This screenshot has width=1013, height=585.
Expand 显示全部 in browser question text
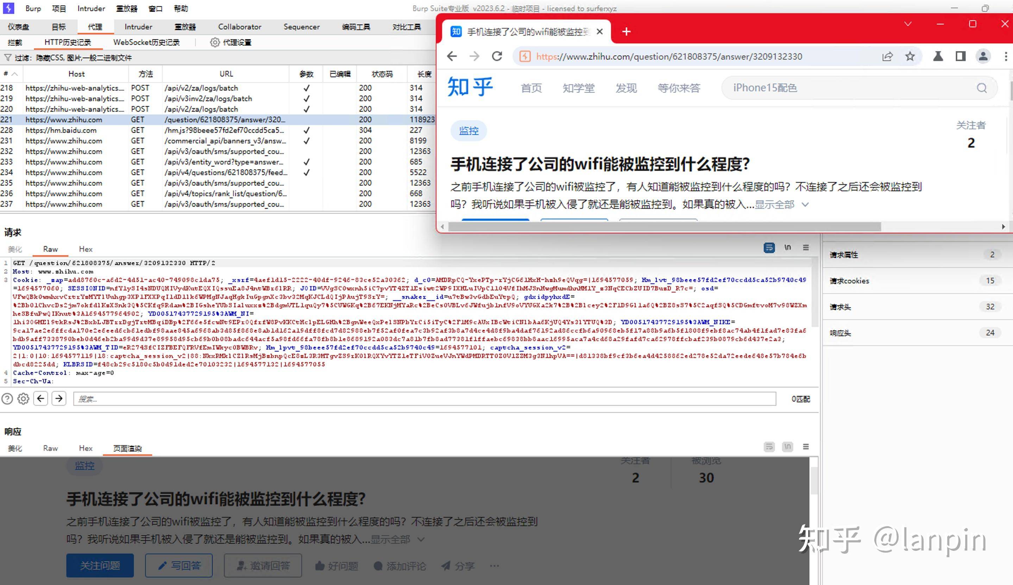point(781,205)
